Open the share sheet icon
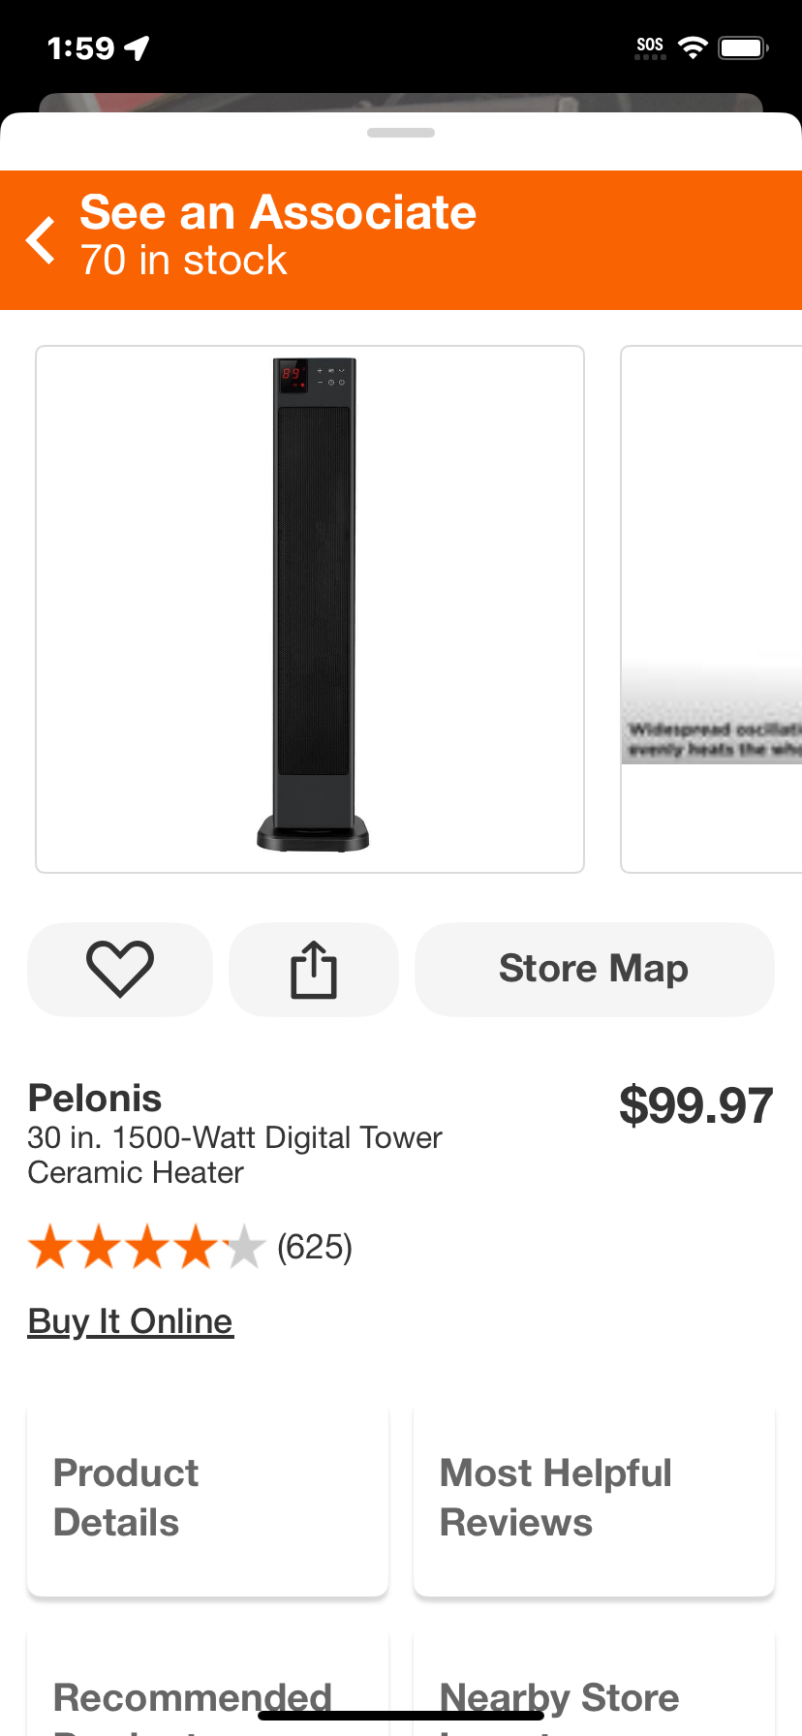The width and height of the screenshot is (802, 1736). pyautogui.click(x=314, y=969)
